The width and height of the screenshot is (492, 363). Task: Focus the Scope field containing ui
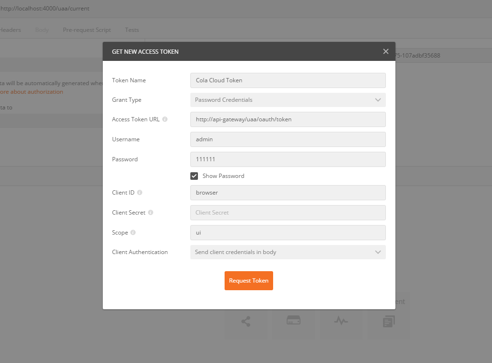(288, 233)
